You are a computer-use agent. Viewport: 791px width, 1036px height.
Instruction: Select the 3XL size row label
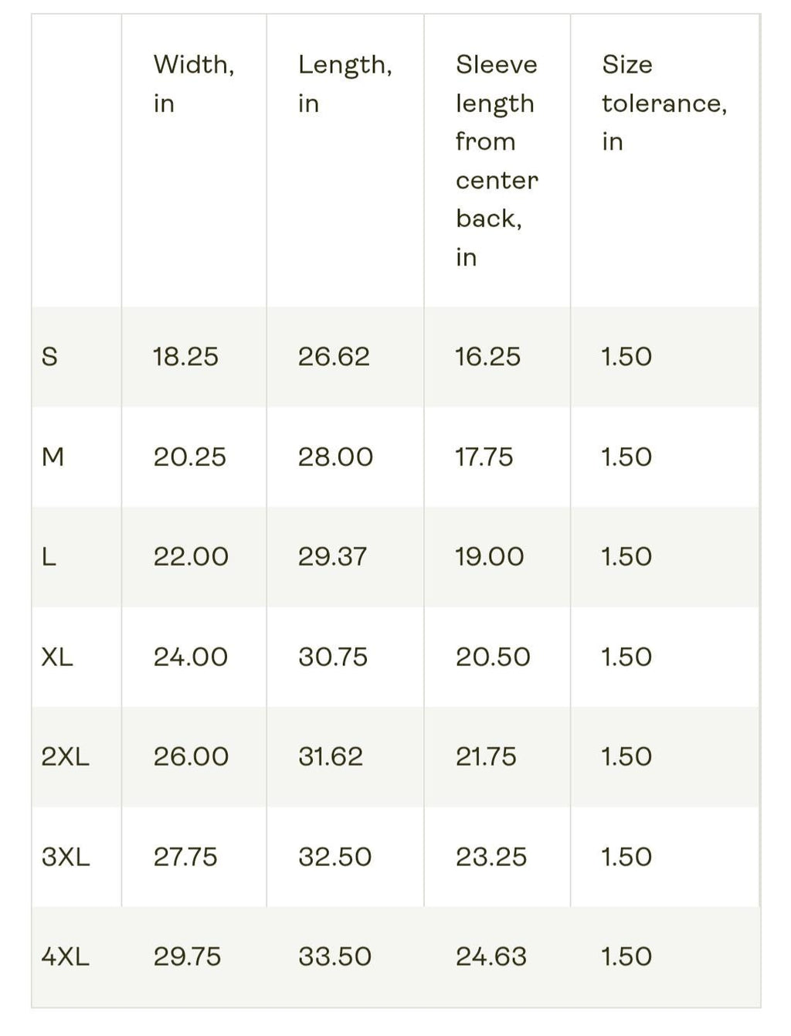tap(66, 858)
